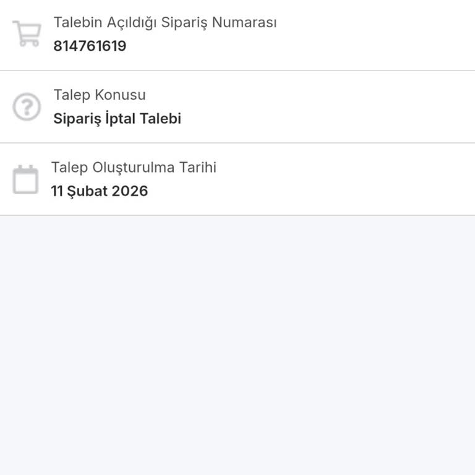Click the shopping cart icon
The height and width of the screenshot is (475, 475).
pos(27,34)
